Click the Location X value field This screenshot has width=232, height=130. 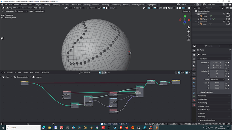tap(217, 63)
